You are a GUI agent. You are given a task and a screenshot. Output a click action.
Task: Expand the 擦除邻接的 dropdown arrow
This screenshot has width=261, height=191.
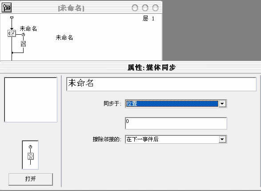tap(222, 139)
